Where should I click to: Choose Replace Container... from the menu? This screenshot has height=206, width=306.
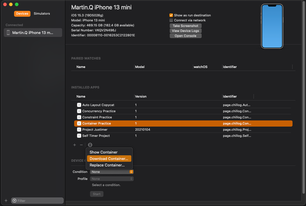(109, 165)
